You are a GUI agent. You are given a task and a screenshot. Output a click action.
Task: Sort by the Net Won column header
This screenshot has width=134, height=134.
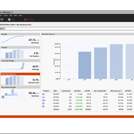[x=77, y=91]
